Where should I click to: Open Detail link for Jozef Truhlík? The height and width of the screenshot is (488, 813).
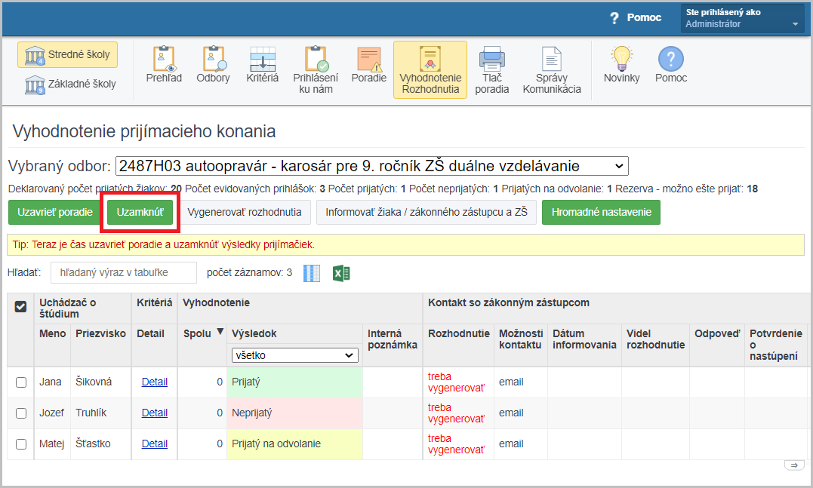point(155,413)
